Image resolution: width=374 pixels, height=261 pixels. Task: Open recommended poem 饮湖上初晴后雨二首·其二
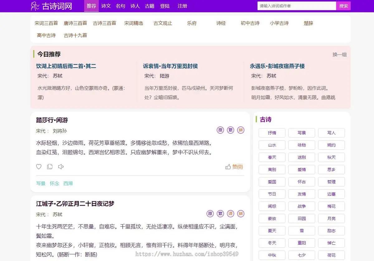(x=66, y=66)
